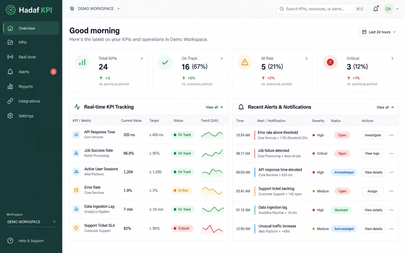405x253 pixels.
Task: Click the Data Ingestion Lag metric icon
Action: pyautogui.click(x=76, y=209)
